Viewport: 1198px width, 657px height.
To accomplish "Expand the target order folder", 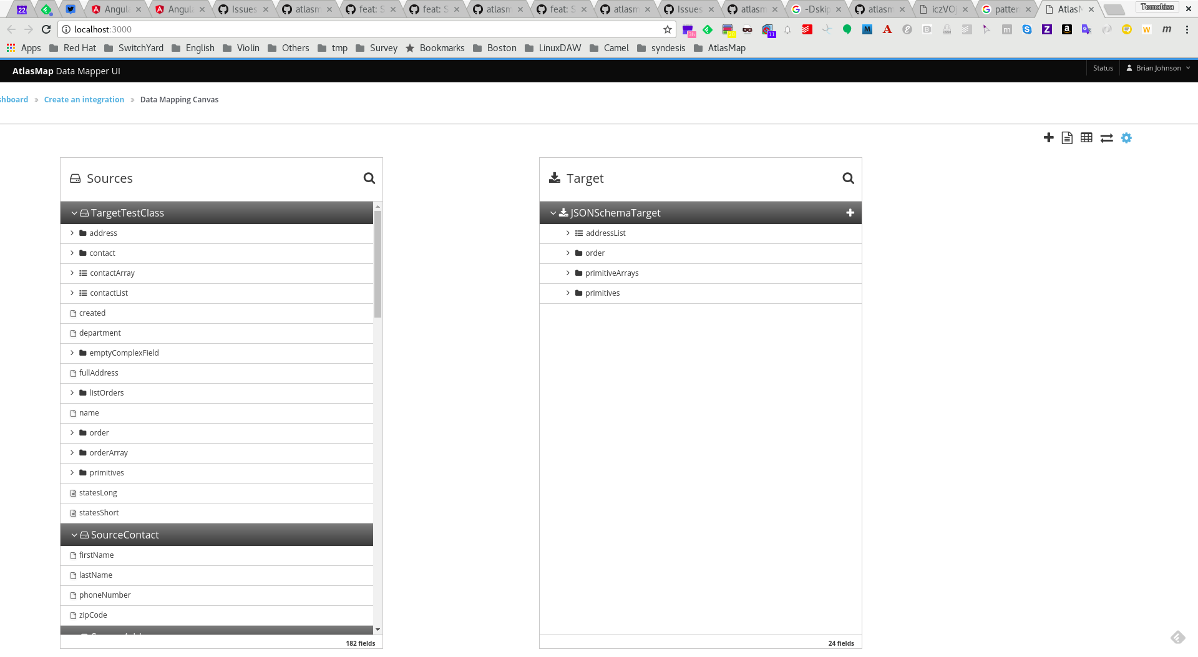I will click(568, 253).
